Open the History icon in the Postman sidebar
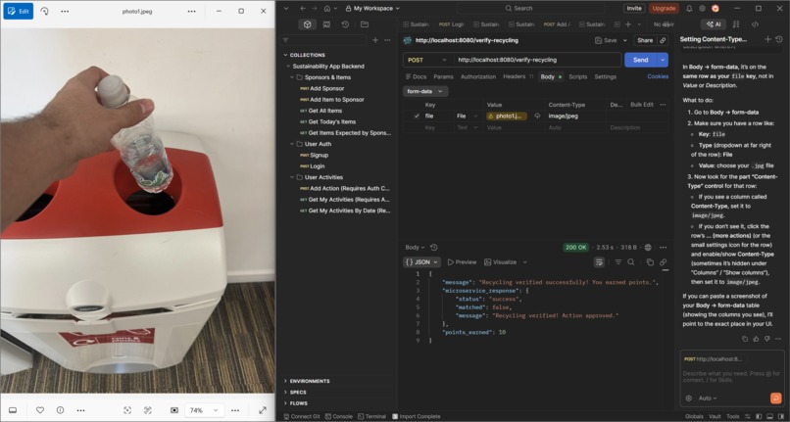The width and height of the screenshot is (790, 422). click(345, 24)
